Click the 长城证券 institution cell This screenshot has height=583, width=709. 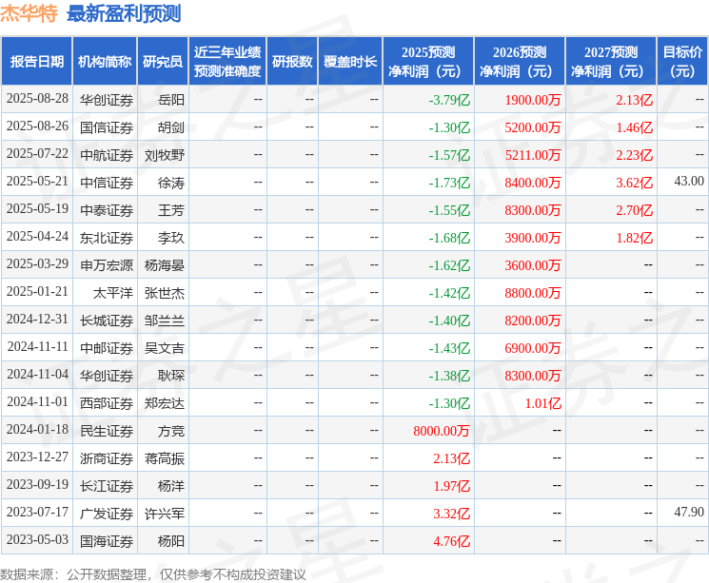(x=107, y=321)
